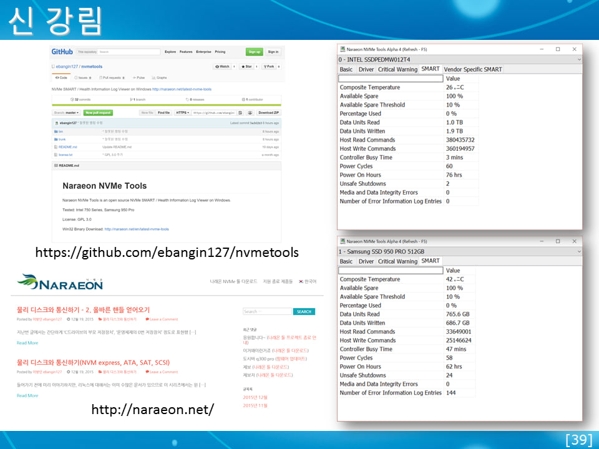
Task: Click the green Sign up button
Action: [x=255, y=52]
